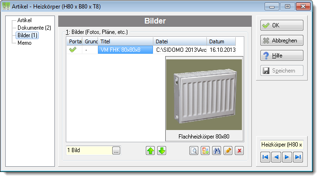Click the 'Flachheizkörper 80x80' caption
Viewport: 320px width, 179px height.
[x=204, y=136]
